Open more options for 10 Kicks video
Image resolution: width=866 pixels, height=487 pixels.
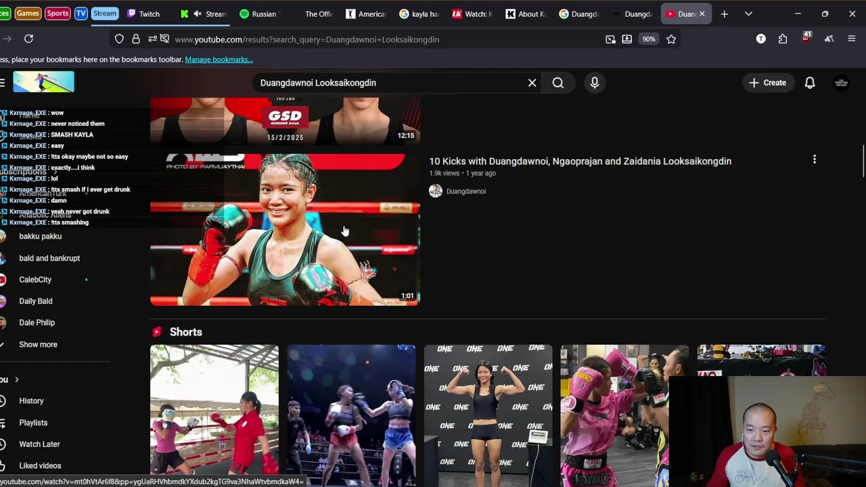pyautogui.click(x=815, y=160)
